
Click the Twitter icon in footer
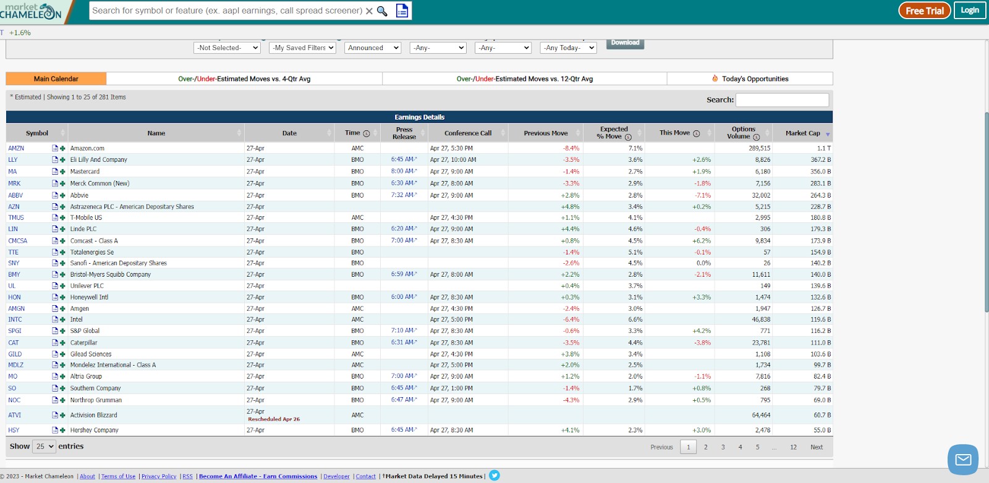pyautogui.click(x=494, y=476)
